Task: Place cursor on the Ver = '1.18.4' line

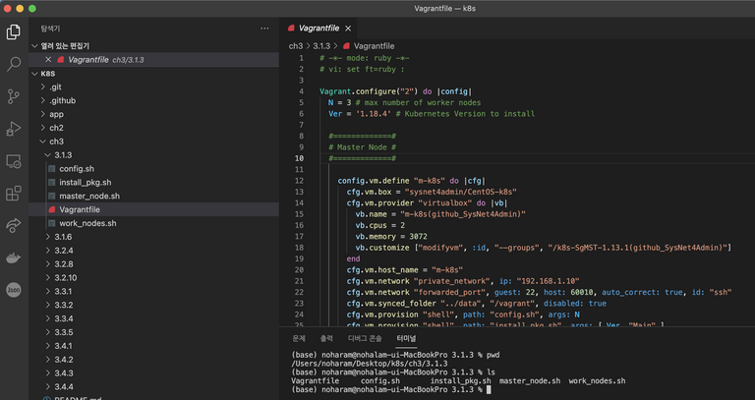Action: coord(432,114)
